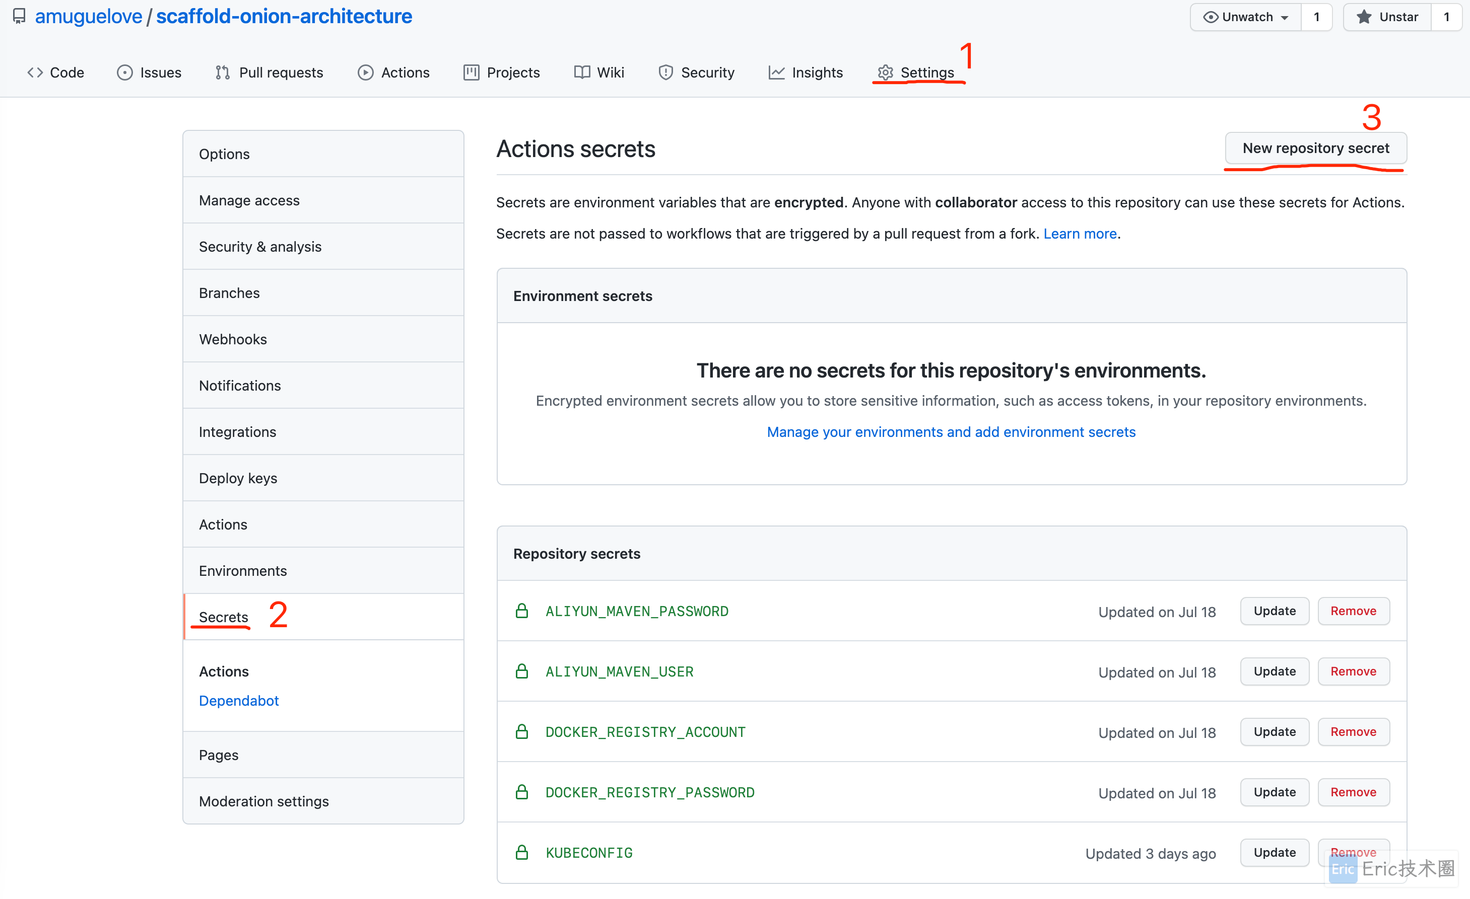The image size is (1470, 899).
Task: Open scaffold-onion-architecture repository link
Action: tap(284, 16)
